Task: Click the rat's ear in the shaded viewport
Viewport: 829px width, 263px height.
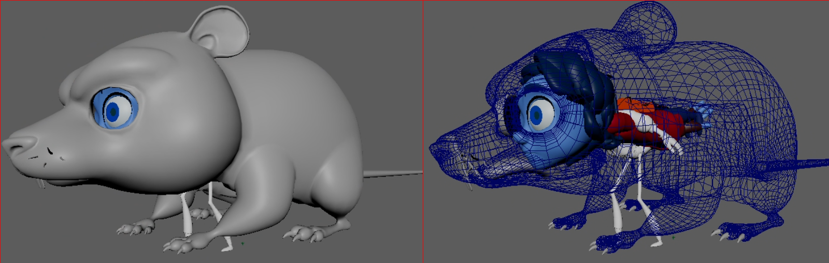Action: click(220, 31)
